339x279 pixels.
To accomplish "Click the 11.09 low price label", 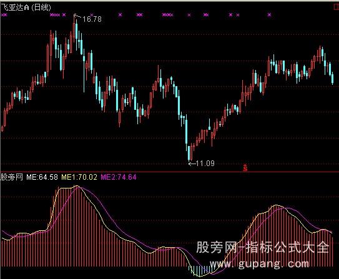I will point(205,164).
